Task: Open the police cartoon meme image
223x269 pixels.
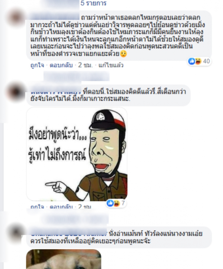Action: pos(77,154)
